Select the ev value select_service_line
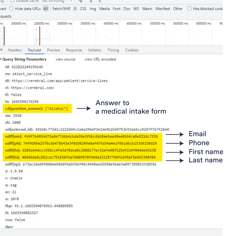230x236 pixels. [32, 74]
